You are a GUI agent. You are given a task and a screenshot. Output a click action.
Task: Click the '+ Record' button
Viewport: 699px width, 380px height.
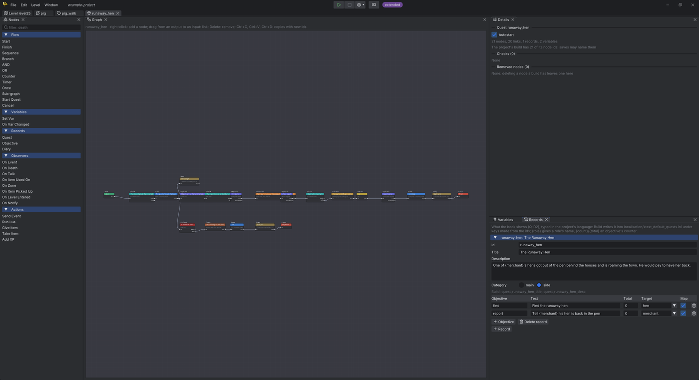(502, 329)
